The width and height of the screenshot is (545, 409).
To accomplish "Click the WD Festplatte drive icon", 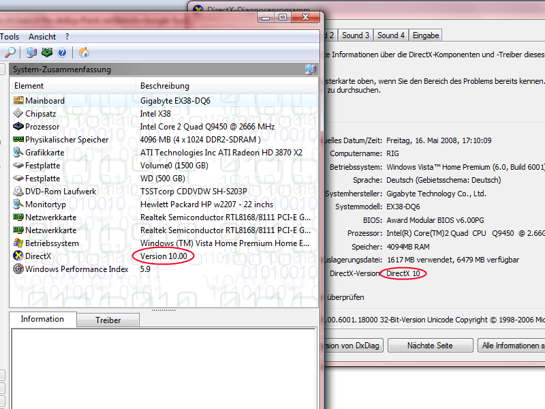I will [x=18, y=178].
